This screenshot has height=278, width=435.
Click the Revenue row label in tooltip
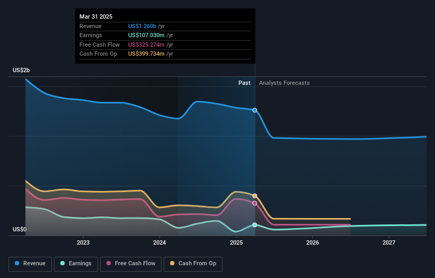(x=91, y=26)
